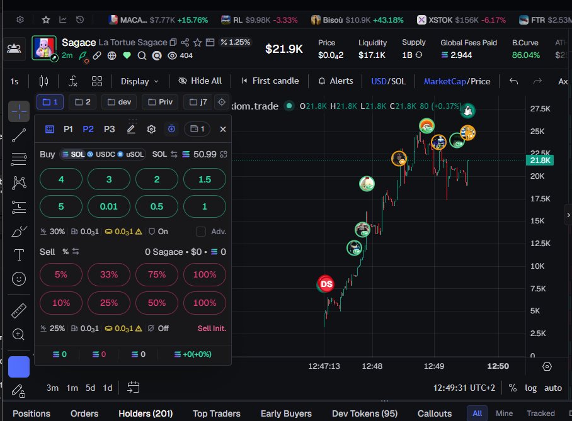The image size is (572, 421).
Task: Open the dev wallet folder tab
Action: point(119,102)
